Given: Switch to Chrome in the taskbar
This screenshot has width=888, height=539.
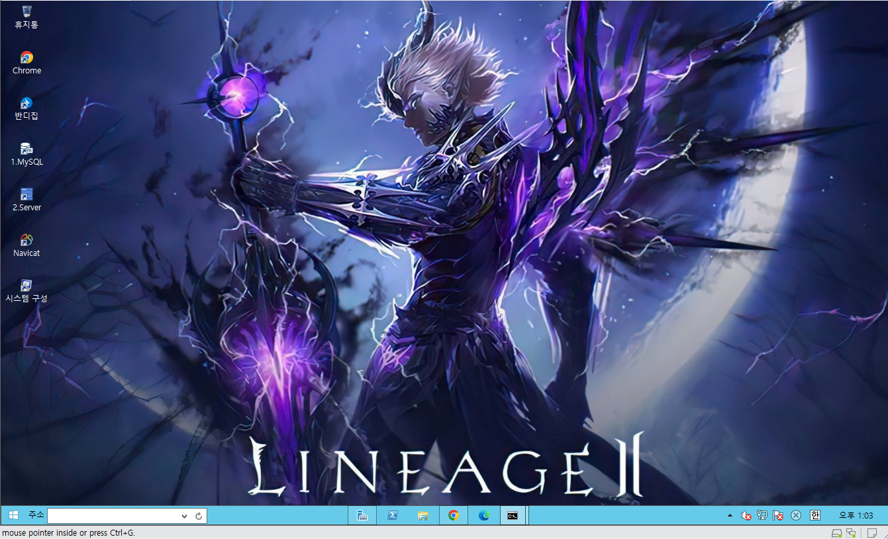Looking at the screenshot, I should 454,516.
